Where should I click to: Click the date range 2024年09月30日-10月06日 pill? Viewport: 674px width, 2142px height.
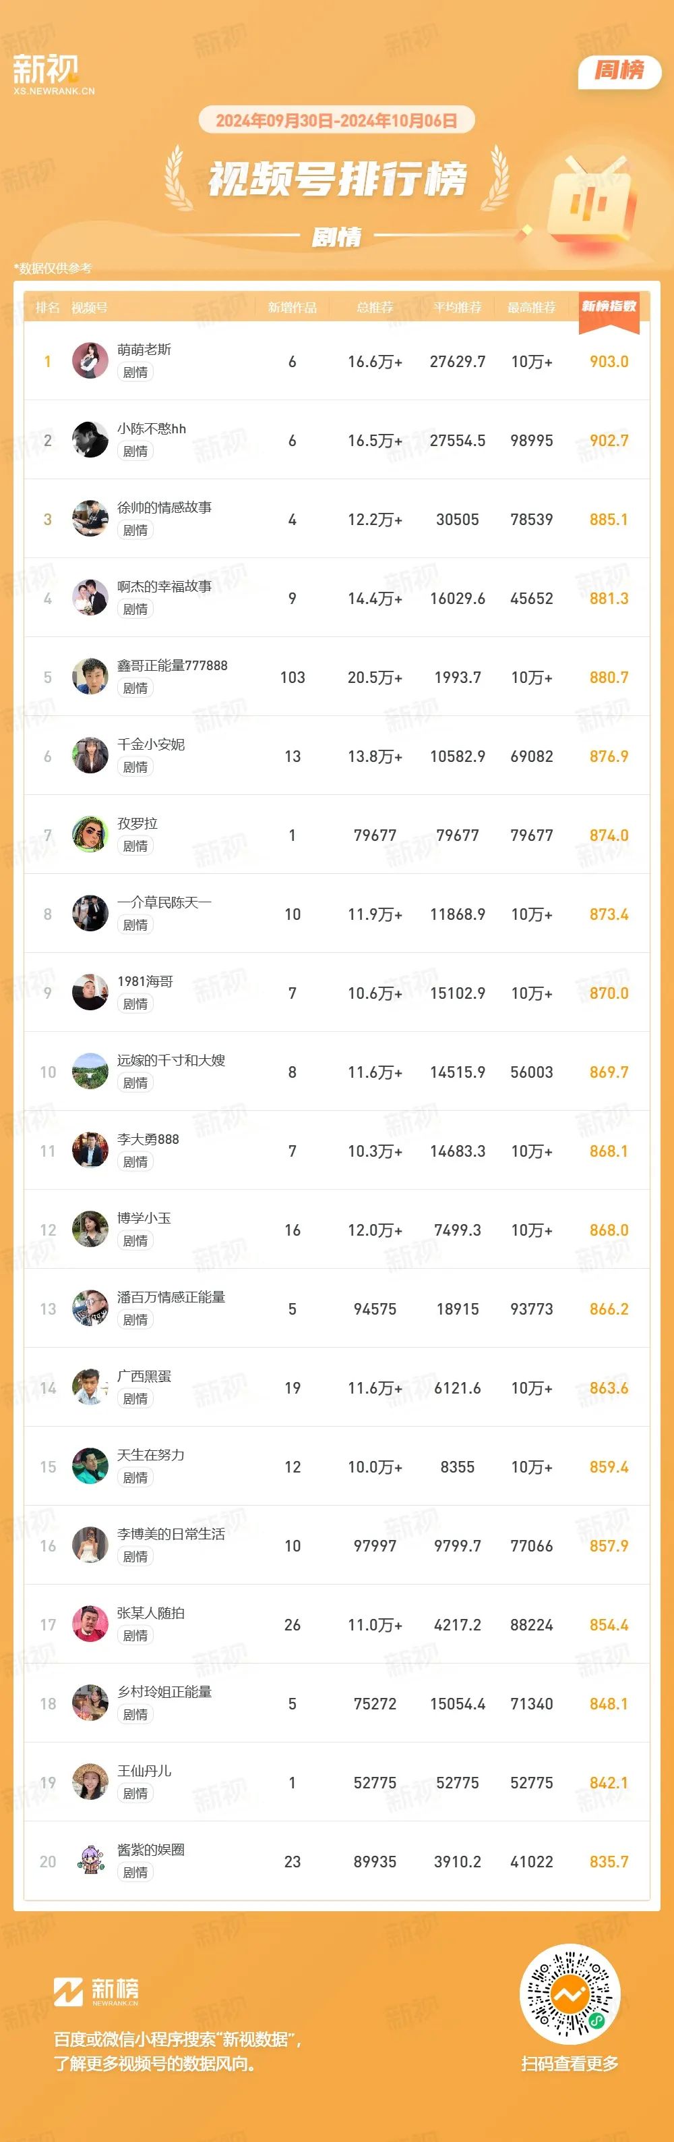coord(336,121)
